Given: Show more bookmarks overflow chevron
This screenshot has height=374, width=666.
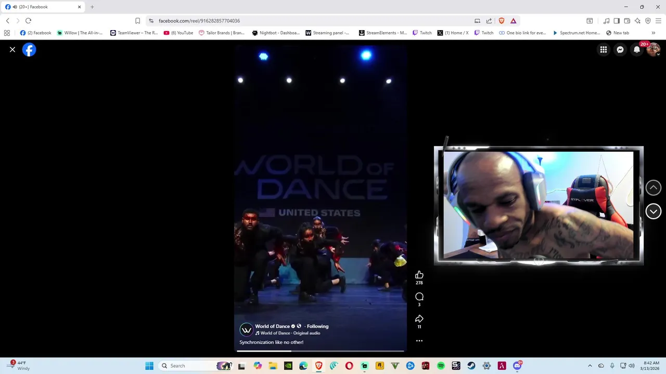Looking at the screenshot, I should point(654,33).
